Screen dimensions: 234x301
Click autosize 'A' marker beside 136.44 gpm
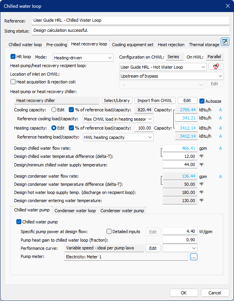click(220, 176)
